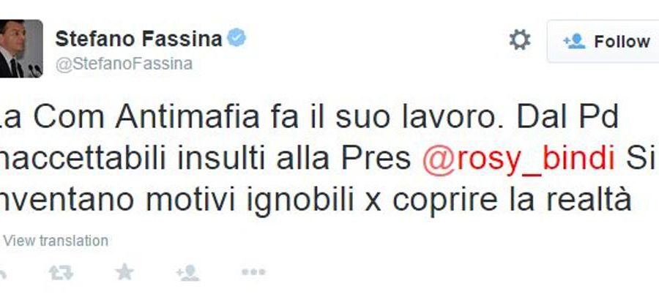Click the Stefano Fassina display name
The image size is (659, 297).
point(138,39)
